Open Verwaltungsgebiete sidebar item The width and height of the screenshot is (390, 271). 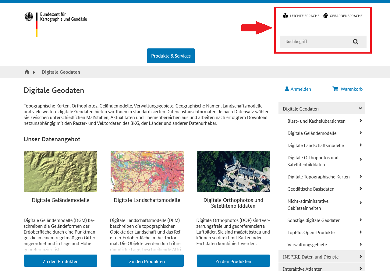pos(307,245)
